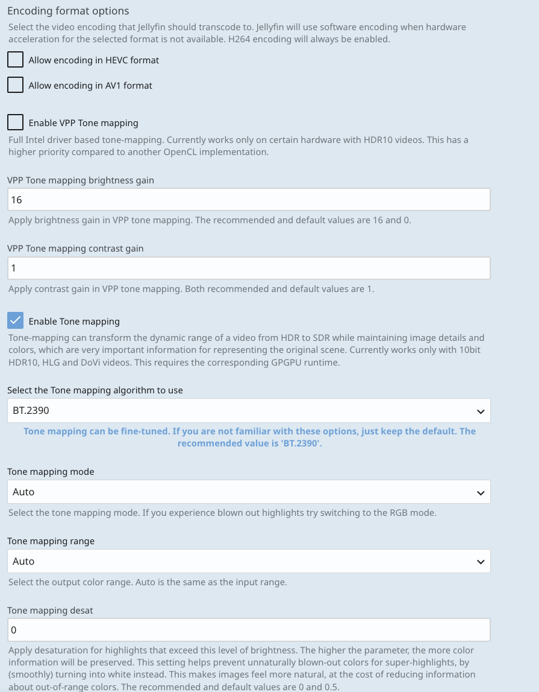Screen dimensions: 539x692
Task: Click the 'Encoding format options' heading
Action: point(68,11)
